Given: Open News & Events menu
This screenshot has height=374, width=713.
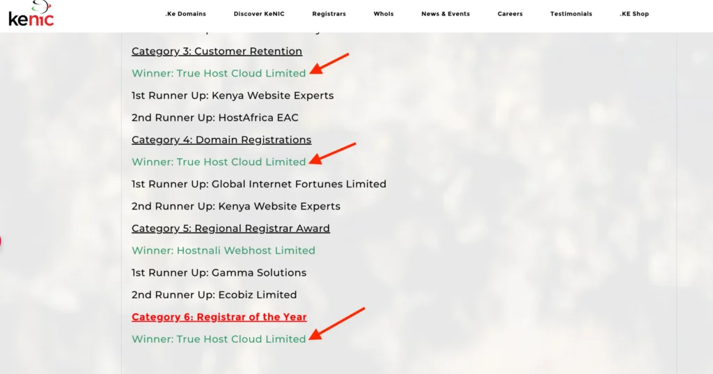Looking at the screenshot, I should [446, 14].
